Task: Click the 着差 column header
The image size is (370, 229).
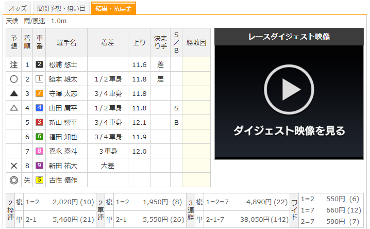Action: [x=108, y=43]
